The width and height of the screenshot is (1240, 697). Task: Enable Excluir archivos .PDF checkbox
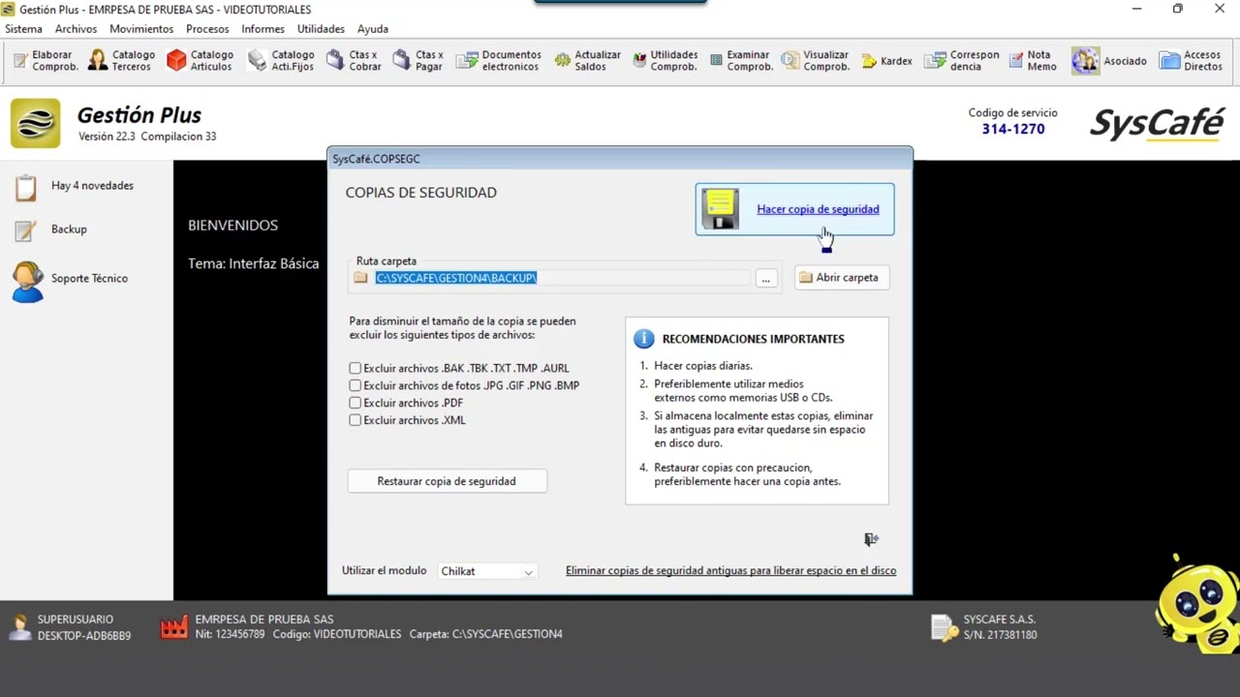pyautogui.click(x=355, y=403)
